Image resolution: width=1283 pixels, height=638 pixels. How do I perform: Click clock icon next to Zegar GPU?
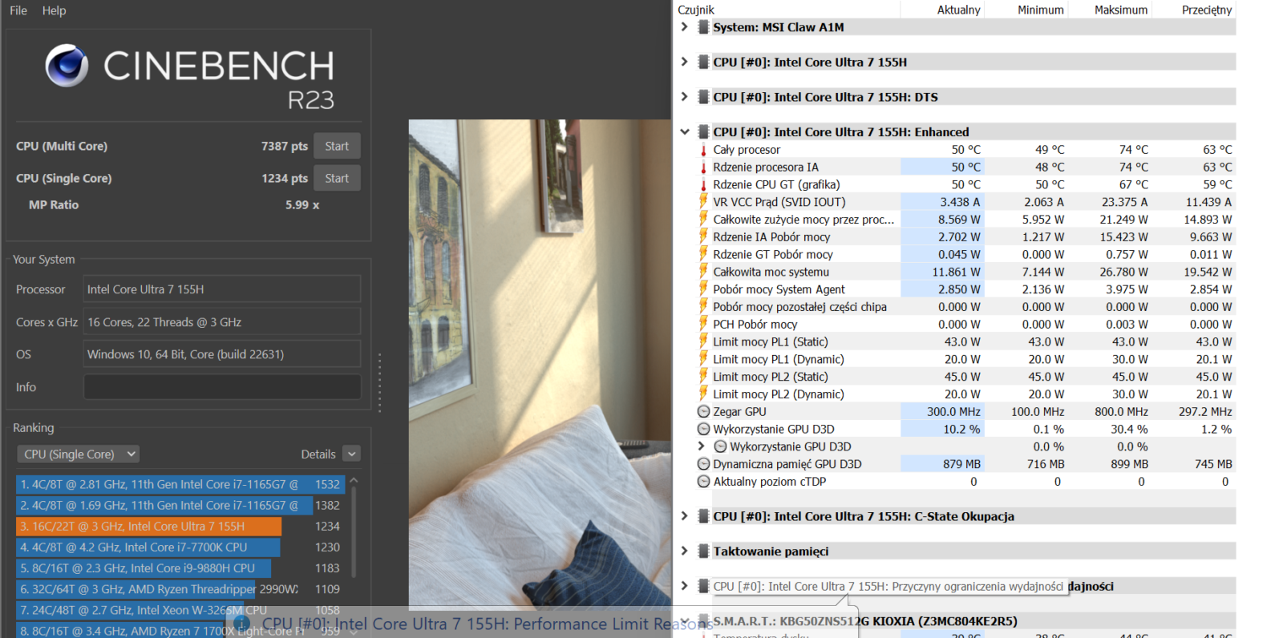pyautogui.click(x=703, y=412)
